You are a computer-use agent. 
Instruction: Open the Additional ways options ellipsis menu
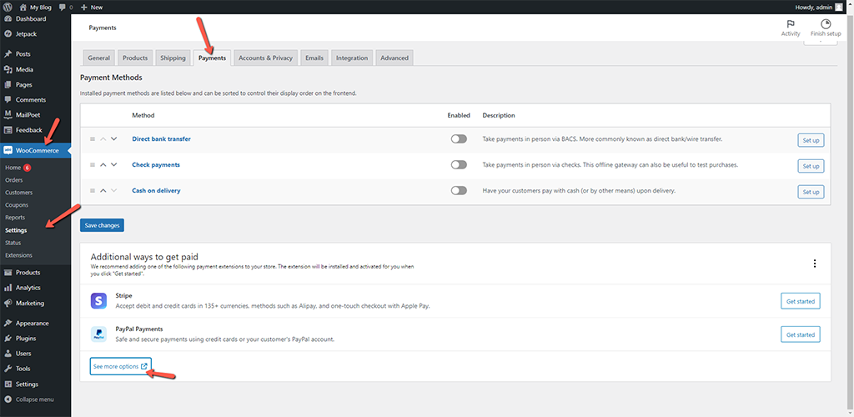pyautogui.click(x=815, y=264)
